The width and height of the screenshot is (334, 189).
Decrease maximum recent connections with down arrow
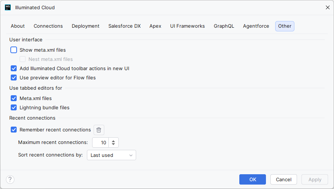coord(114,144)
